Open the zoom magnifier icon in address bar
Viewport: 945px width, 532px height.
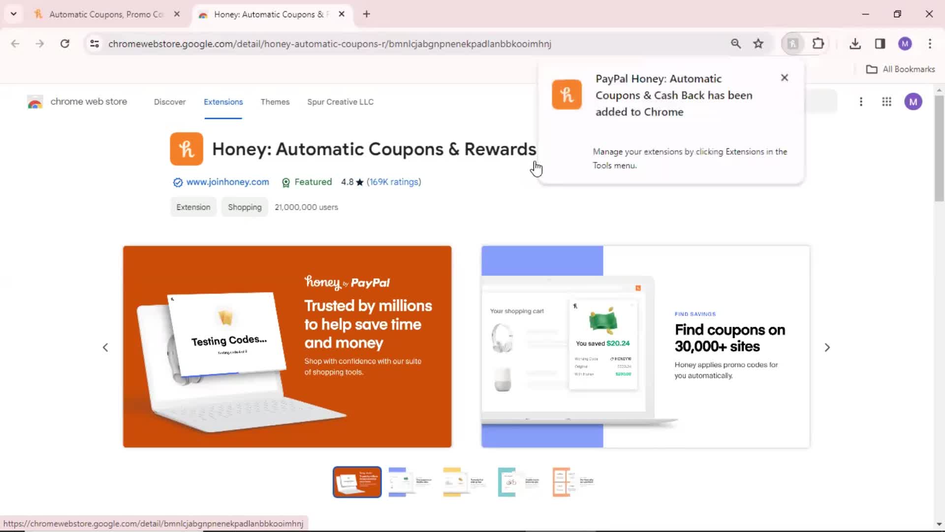click(x=736, y=44)
